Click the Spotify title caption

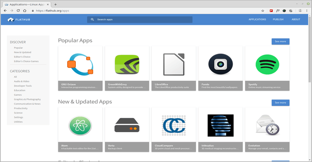tap(253, 84)
